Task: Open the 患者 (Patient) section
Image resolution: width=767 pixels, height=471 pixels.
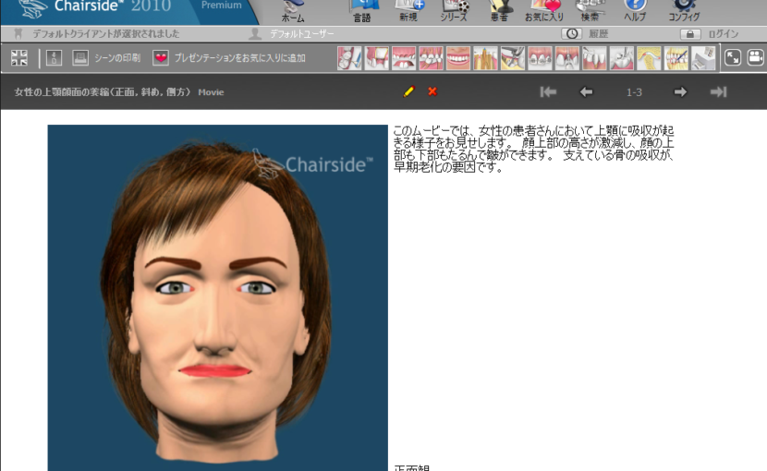Action: point(500,10)
